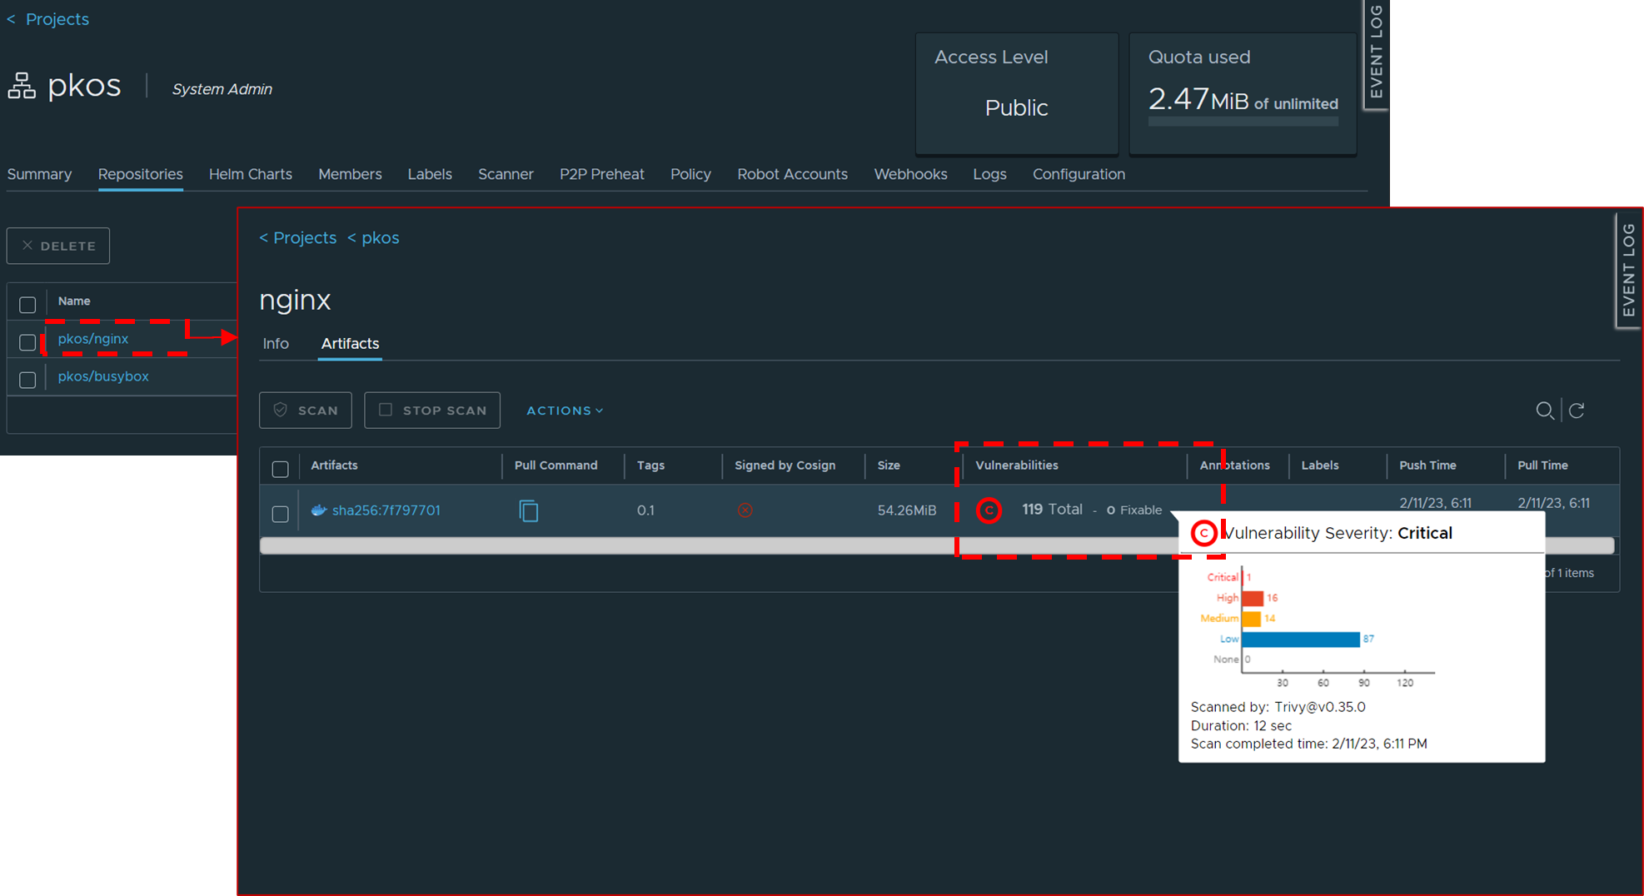Image resolution: width=1644 pixels, height=896 pixels.
Task: Click the pkos project organization icon
Action: click(x=22, y=86)
